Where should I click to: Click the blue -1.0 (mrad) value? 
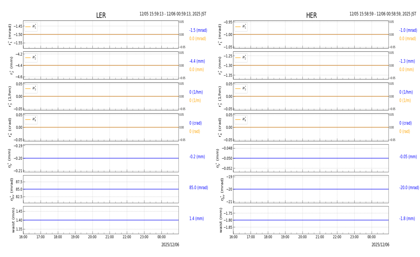408,30
